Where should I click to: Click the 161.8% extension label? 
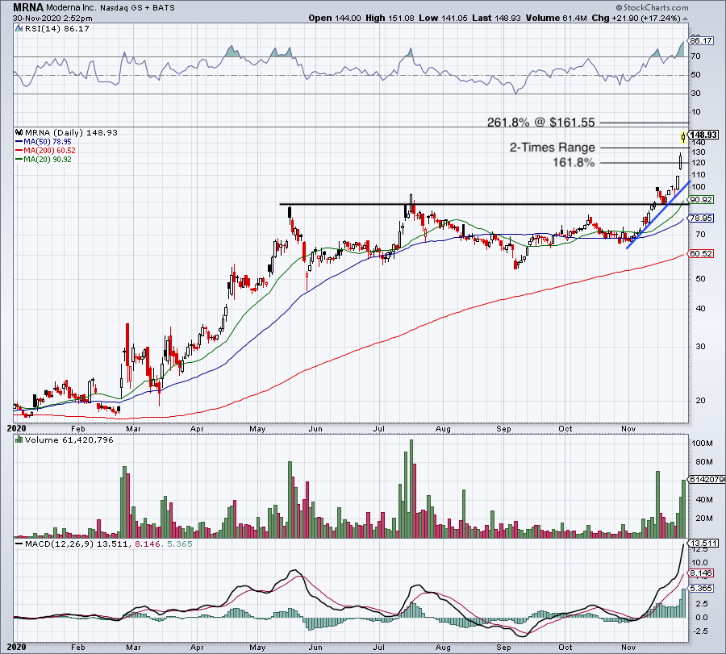tap(574, 162)
